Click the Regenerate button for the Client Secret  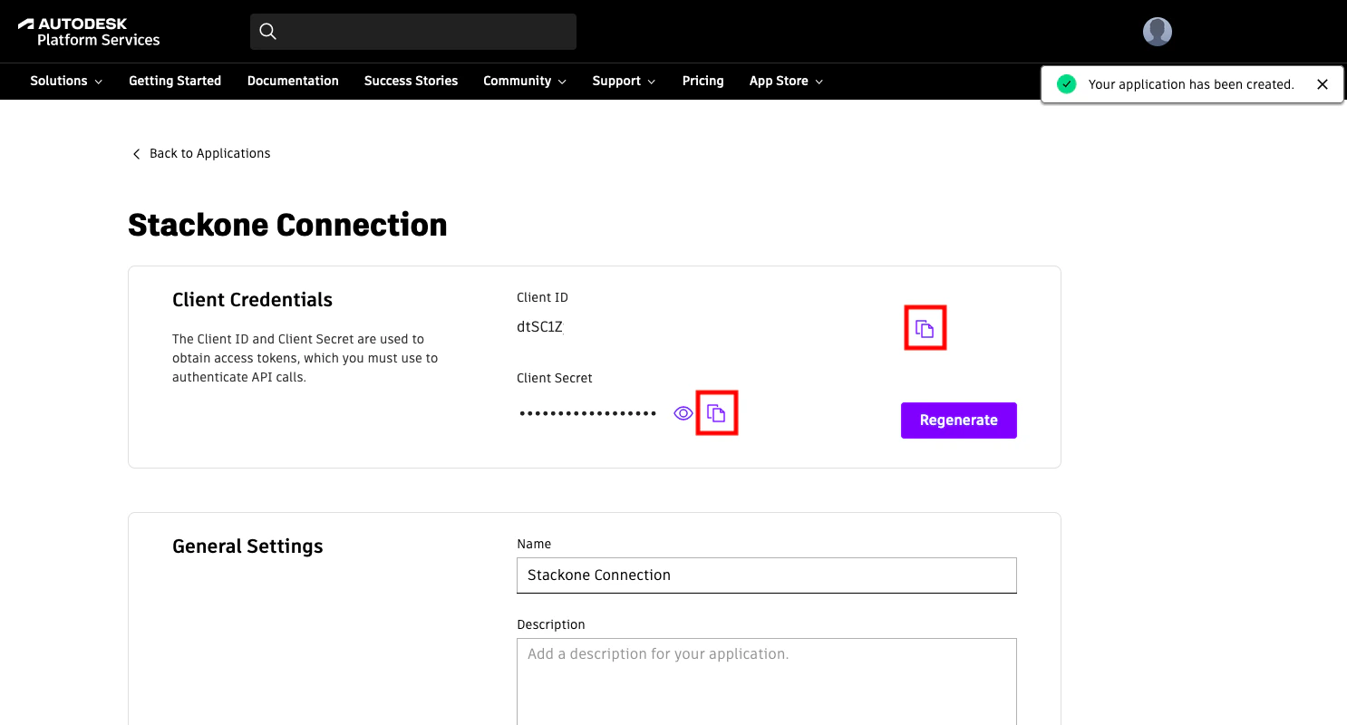click(958, 420)
